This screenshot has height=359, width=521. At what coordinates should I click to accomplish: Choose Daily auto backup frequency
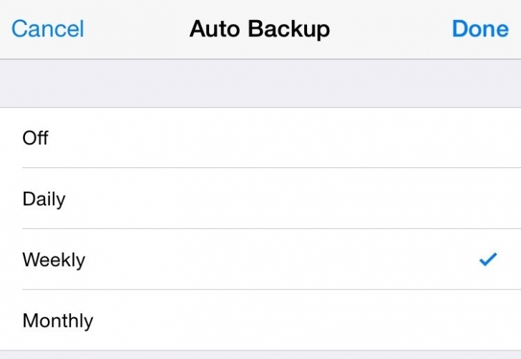click(x=260, y=198)
